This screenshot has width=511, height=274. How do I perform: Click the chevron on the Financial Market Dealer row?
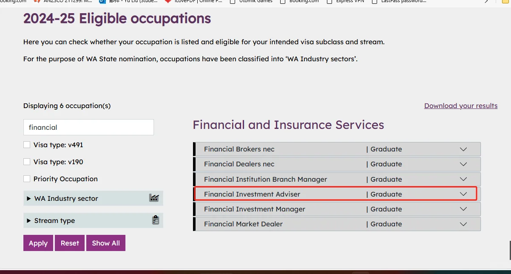(463, 224)
